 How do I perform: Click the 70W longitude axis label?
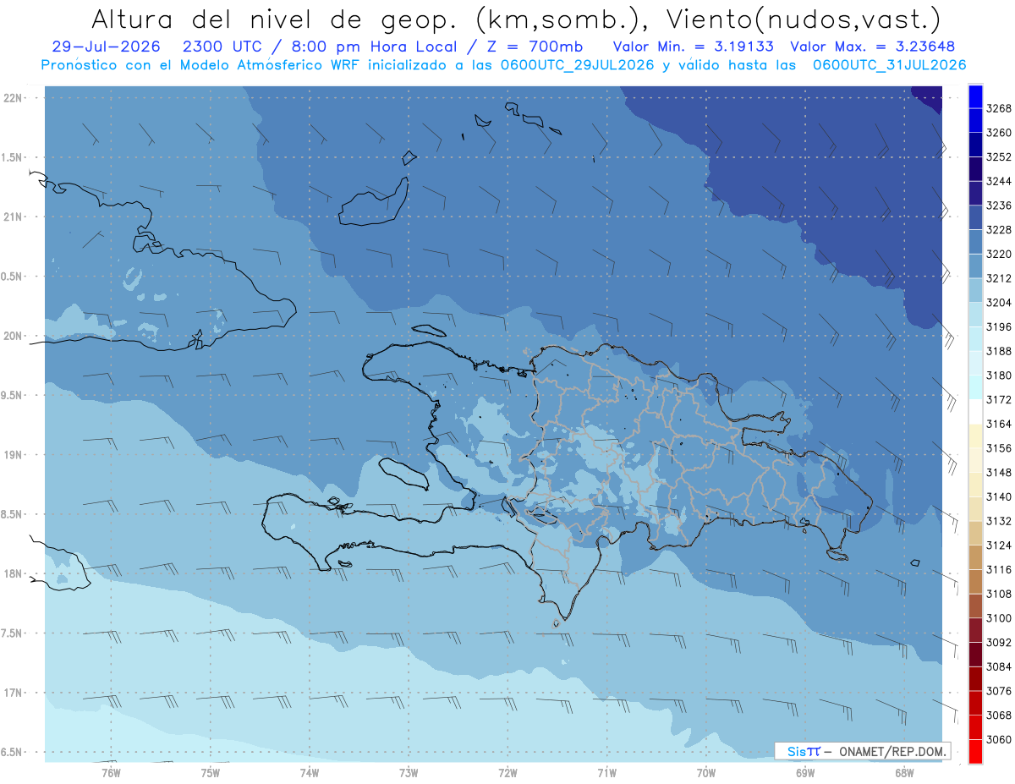[x=705, y=771]
